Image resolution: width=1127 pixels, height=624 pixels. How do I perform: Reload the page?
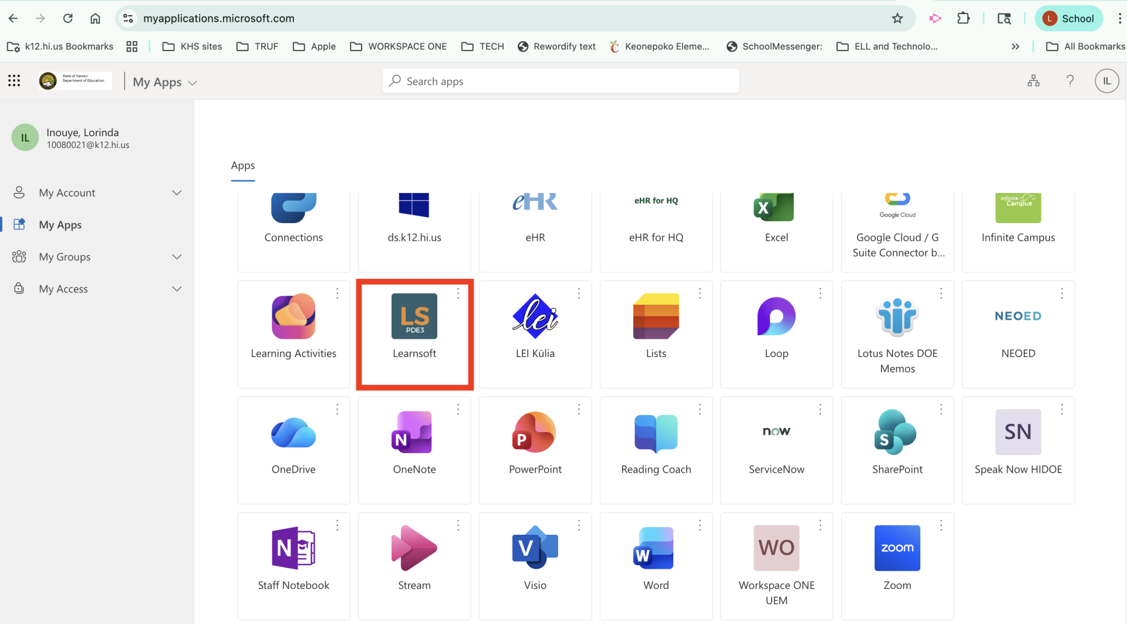[x=68, y=18]
